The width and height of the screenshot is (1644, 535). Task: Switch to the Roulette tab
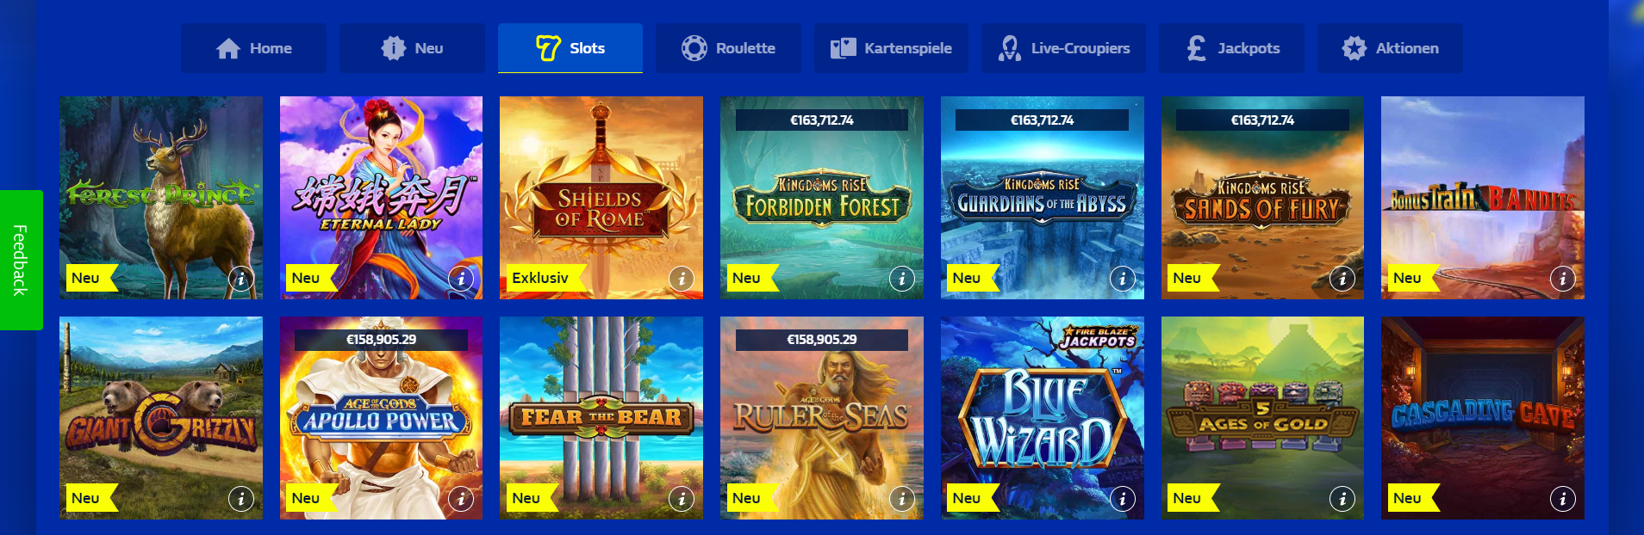coord(729,48)
